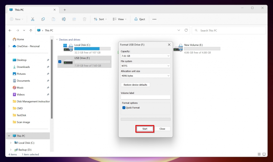
Task: Open the File system dropdown showing NTFS
Action: click(x=145, y=66)
